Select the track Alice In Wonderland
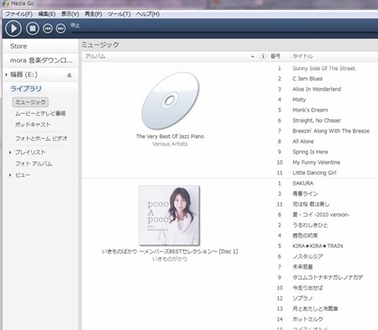Image resolution: width=378 pixels, height=330 pixels. pos(317,89)
